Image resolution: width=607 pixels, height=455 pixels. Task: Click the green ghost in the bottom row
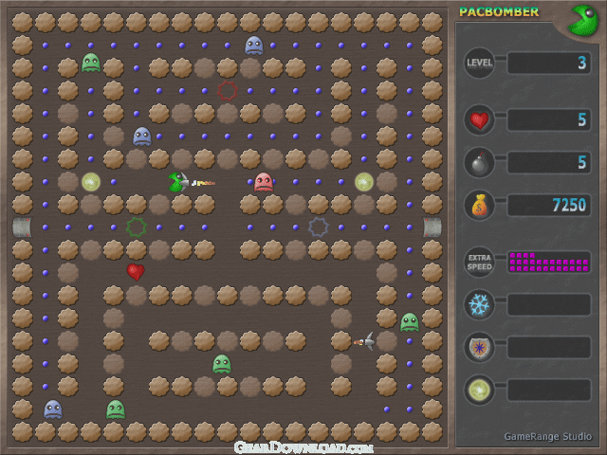tap(116, 409)
